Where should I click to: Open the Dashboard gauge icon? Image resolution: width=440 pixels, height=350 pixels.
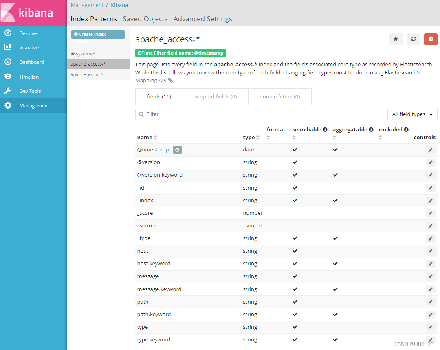pos(8,62)
